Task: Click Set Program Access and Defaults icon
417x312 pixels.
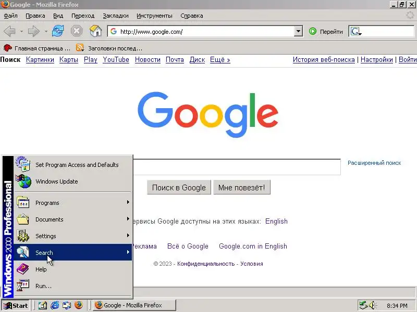Action: (x=23, y=164)
